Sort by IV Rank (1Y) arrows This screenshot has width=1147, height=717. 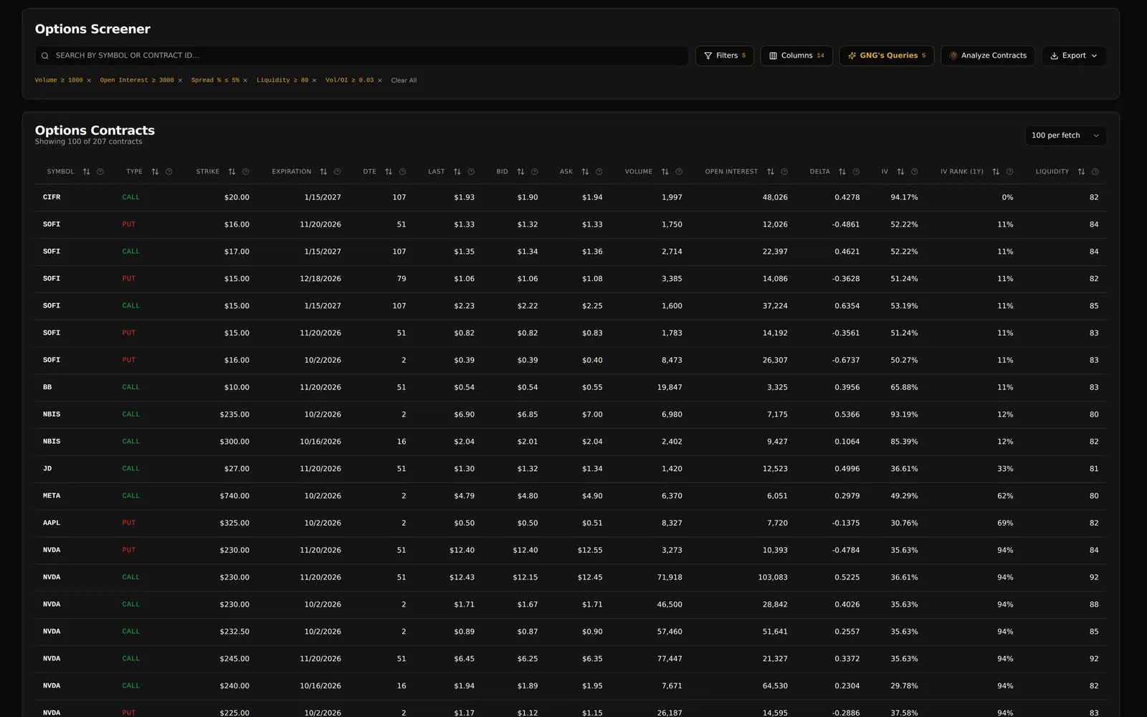tap(996, 172)
